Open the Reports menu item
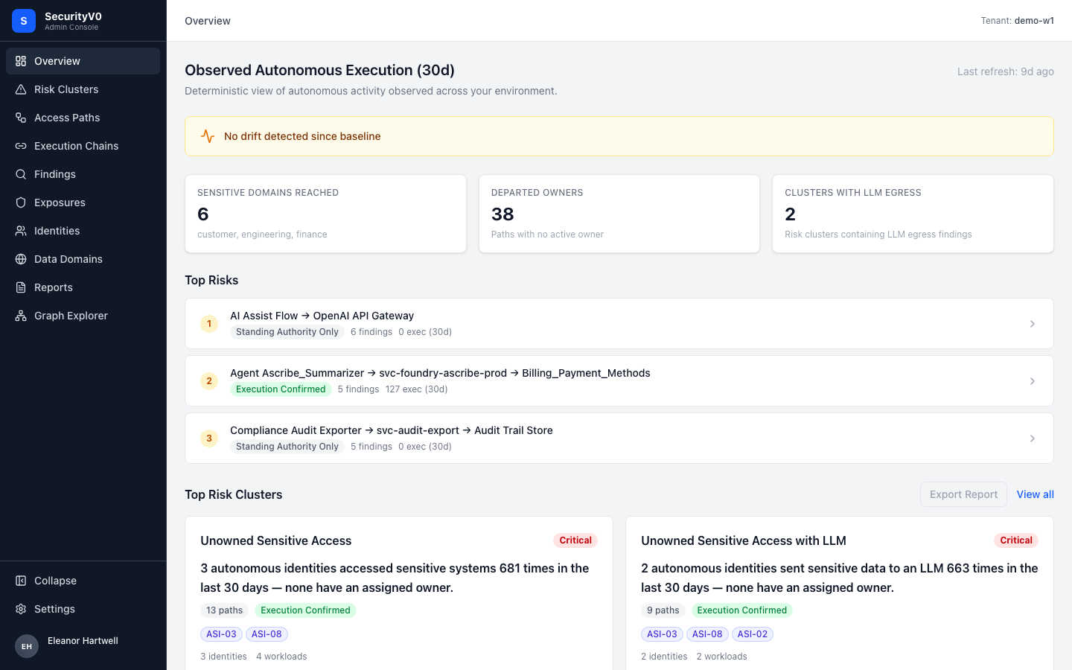Image resolution: width=1072 pixels, height=670 pixels. (x=83, y=287)
